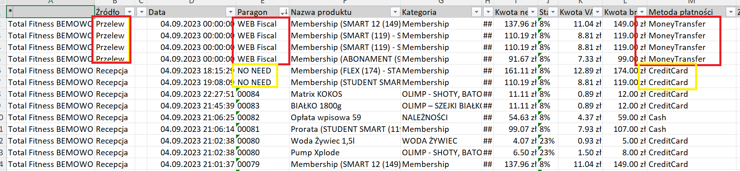740x171 pixels.
Task: Expand the Data column filter dropdown
Action: click(x=230, y=12)
